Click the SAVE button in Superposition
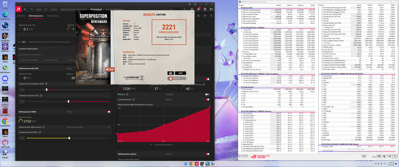This screenshot has width=399, height=167. click(180, 73)
